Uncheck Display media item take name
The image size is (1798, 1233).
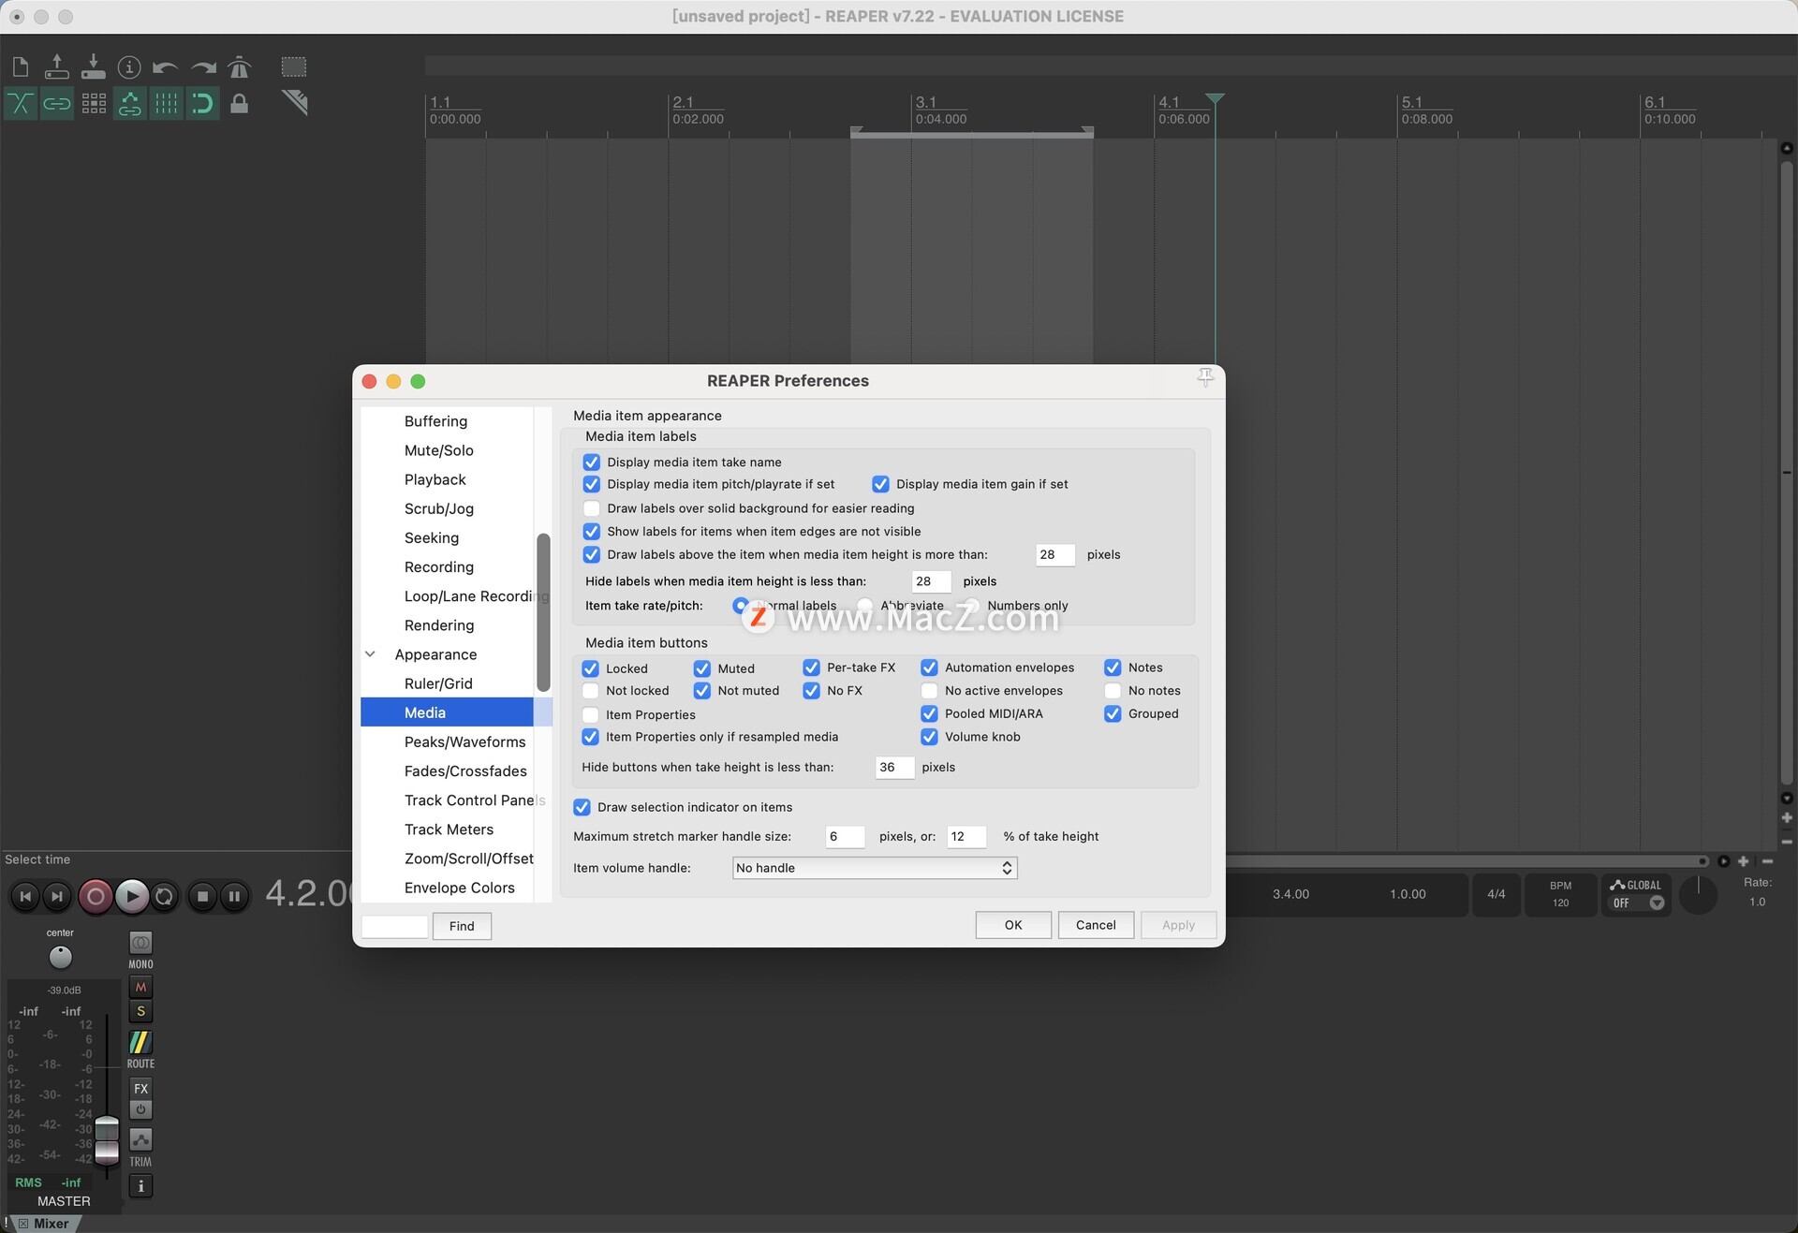click(x=591, y=462)
